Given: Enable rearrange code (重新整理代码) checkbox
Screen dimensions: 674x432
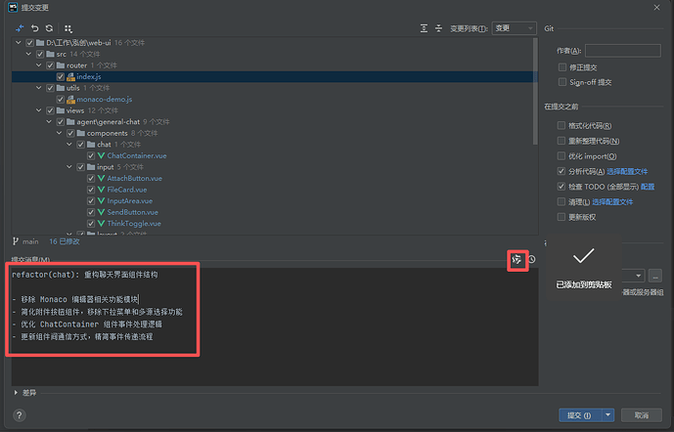Looking at the screenshot, I should (x=561, y=141).
